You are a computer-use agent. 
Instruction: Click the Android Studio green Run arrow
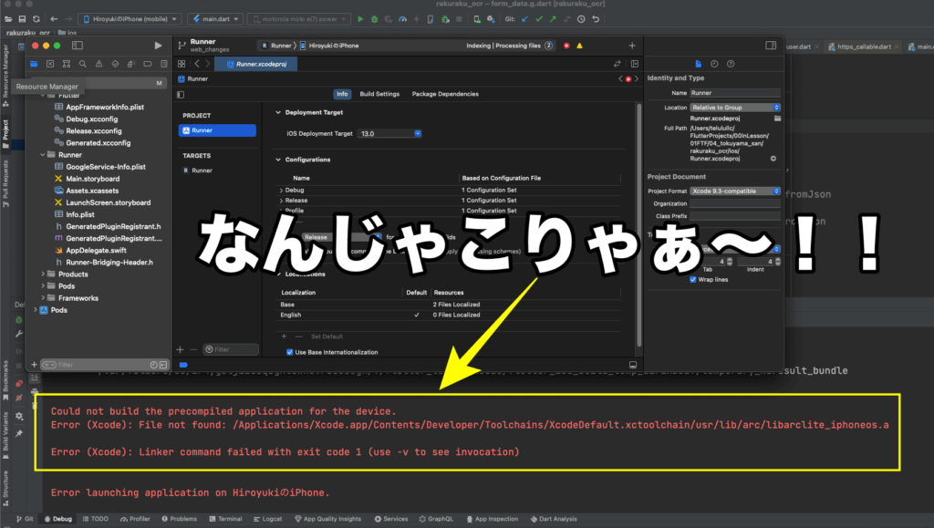(x=360, y=18)
